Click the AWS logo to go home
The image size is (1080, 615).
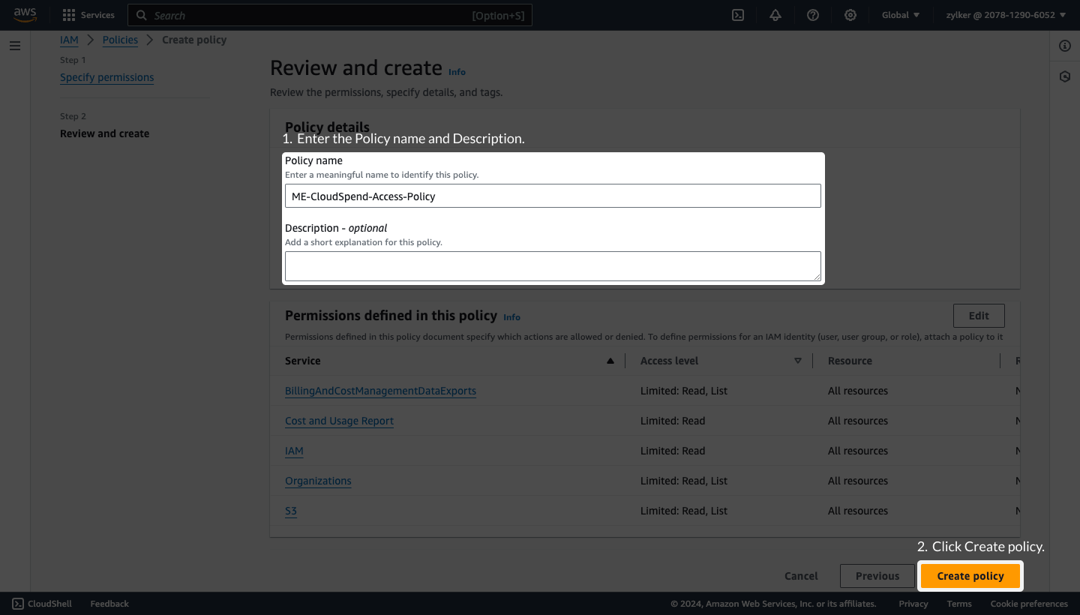point(25,15)
